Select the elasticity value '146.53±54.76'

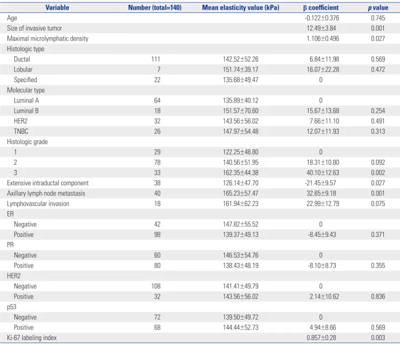(241, 255)
